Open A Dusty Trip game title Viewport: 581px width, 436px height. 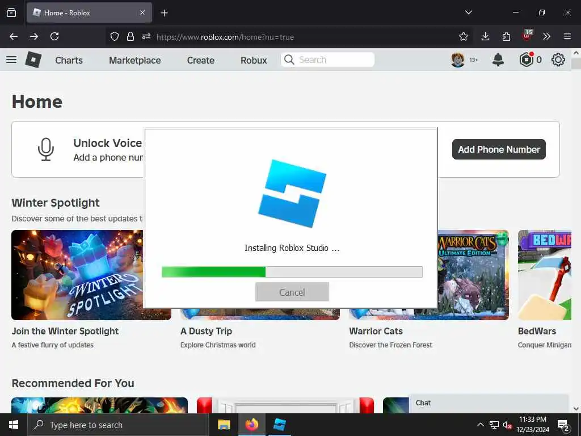207,331
